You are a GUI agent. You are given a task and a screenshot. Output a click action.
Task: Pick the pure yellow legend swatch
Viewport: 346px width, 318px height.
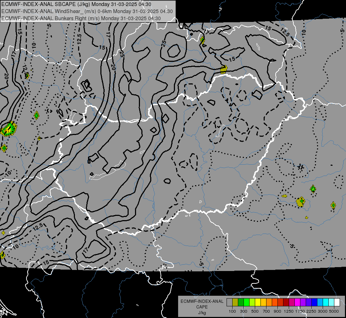pos(258,302)
